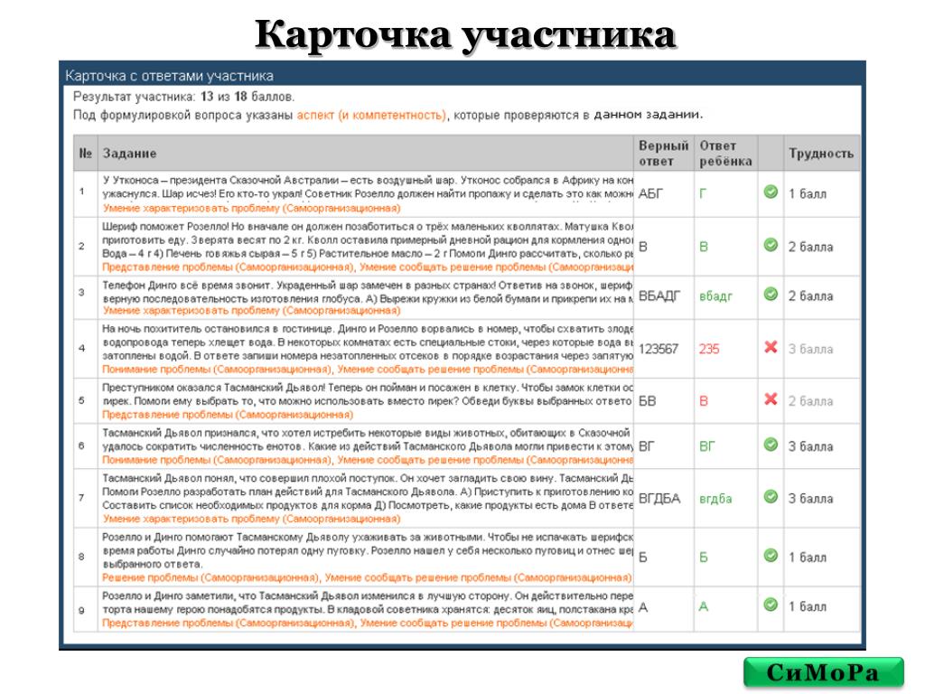The height and width of the screenshot is (694, 925).
Task: Click correct answer 'В' in row 2
Action: (643, 247)
